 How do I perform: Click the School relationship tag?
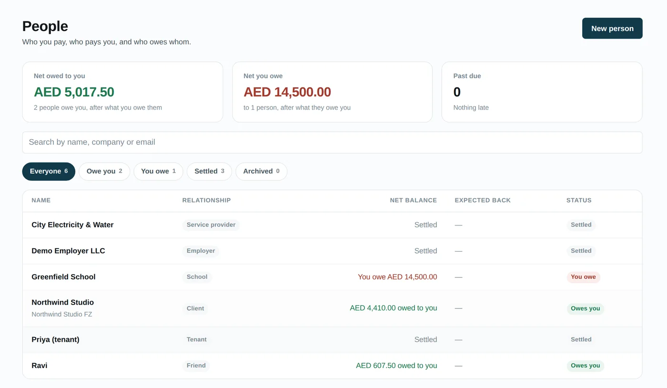pos(197,277)
